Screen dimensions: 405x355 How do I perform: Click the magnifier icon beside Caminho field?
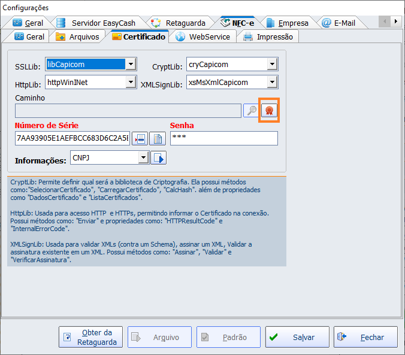coord(250,111)
